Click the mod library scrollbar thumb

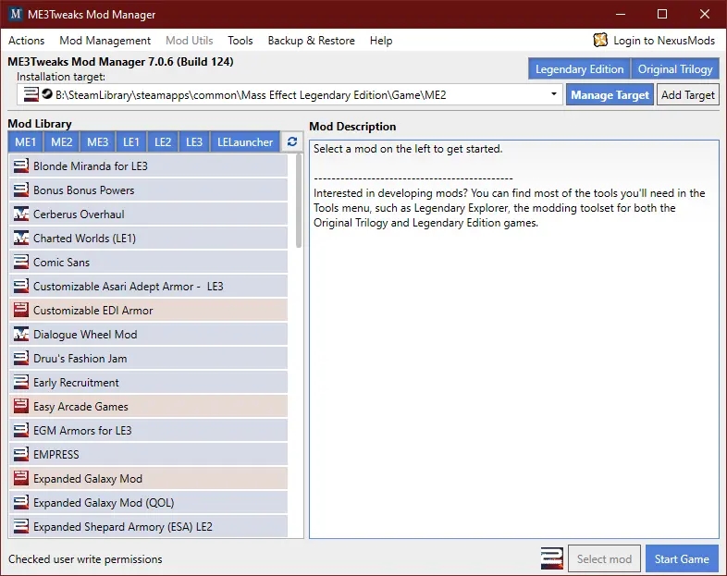299,201
